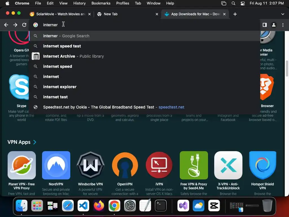Close the SolarMovie tab
289x217 pixels.
(89, 14)
